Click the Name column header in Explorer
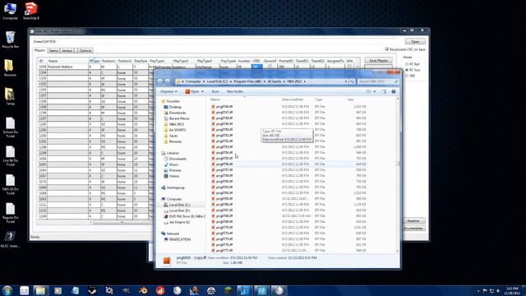This screenshot has width=526, height=296. [x=244, y=99]
